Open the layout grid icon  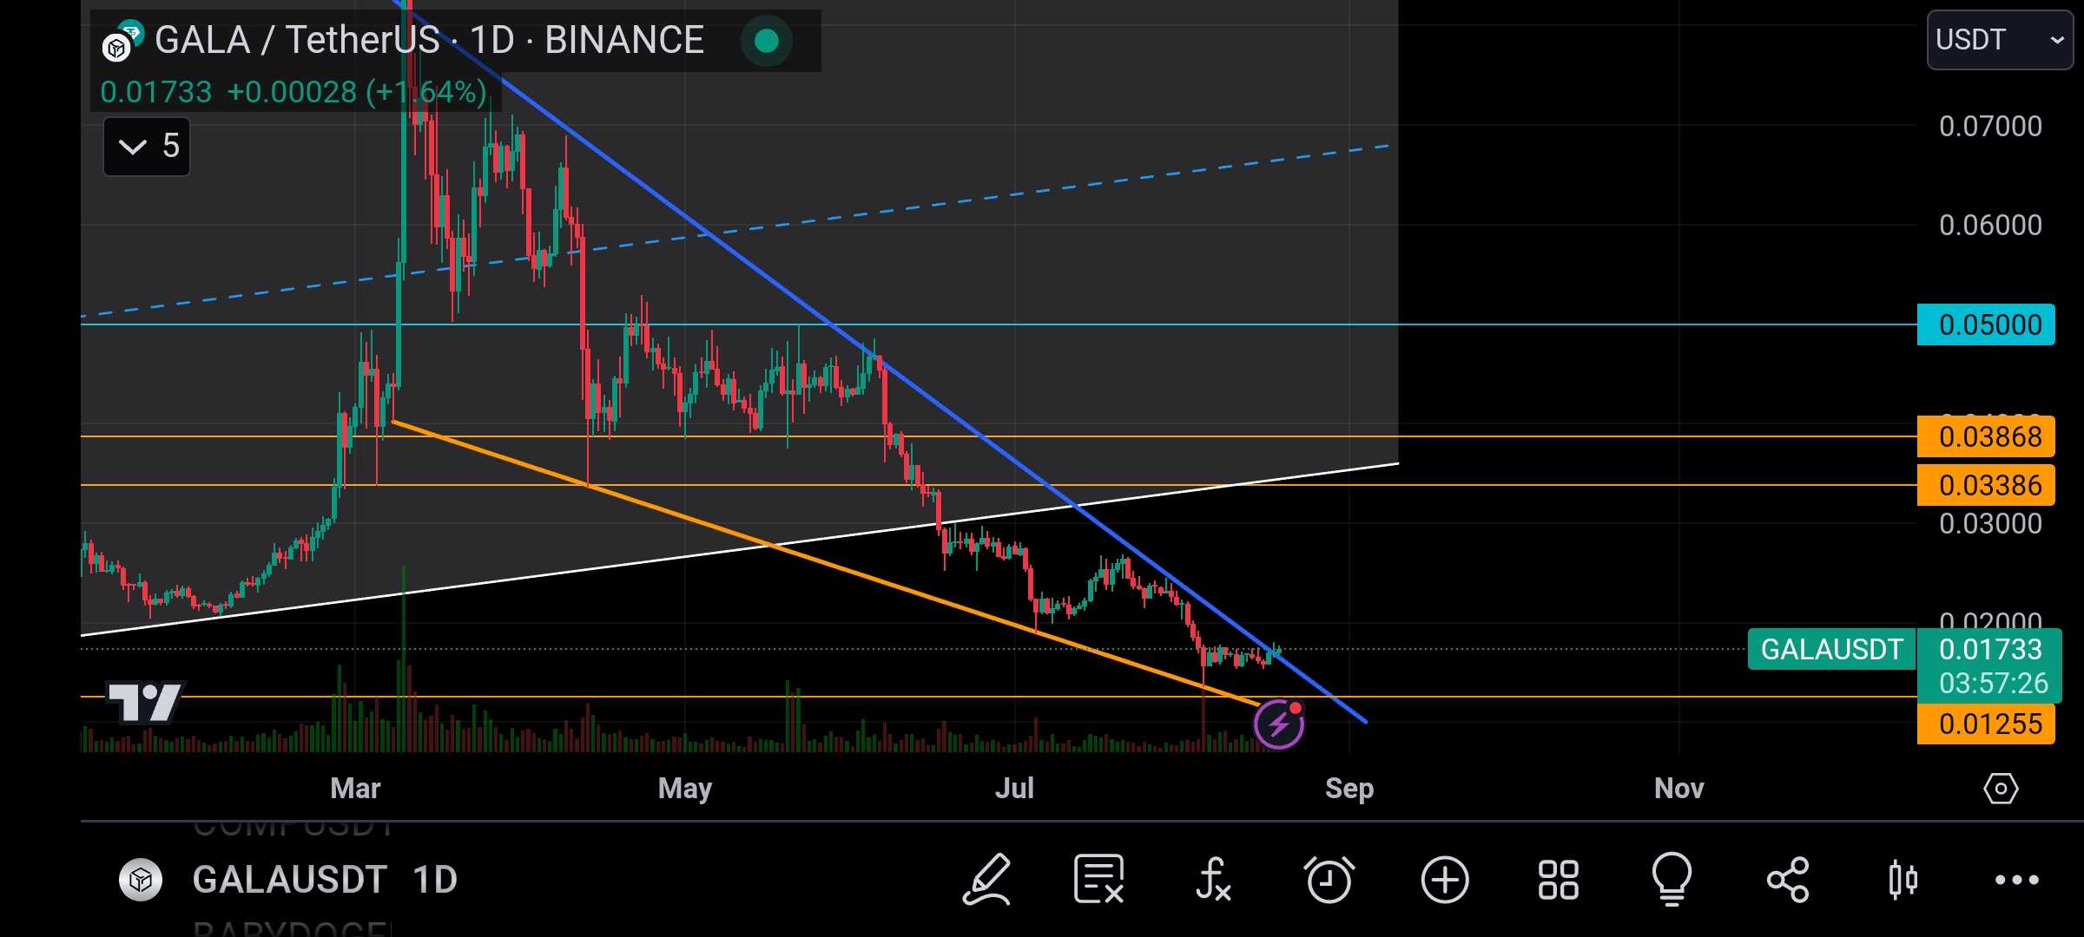coord(1559,880)
